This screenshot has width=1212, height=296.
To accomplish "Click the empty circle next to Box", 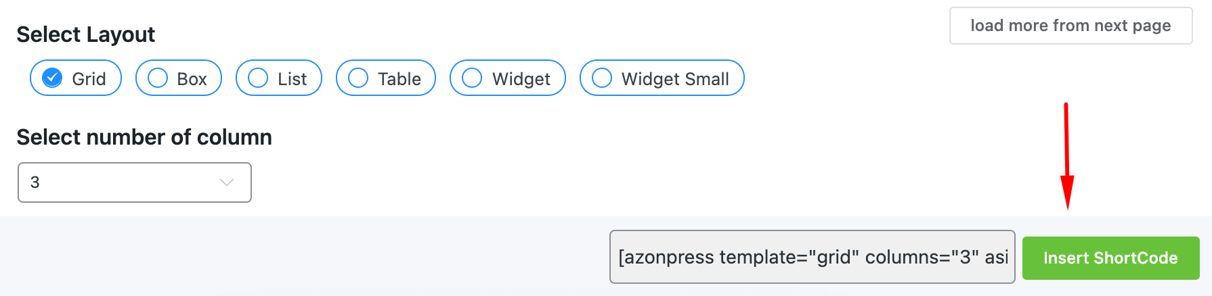I will click(158, 78).
